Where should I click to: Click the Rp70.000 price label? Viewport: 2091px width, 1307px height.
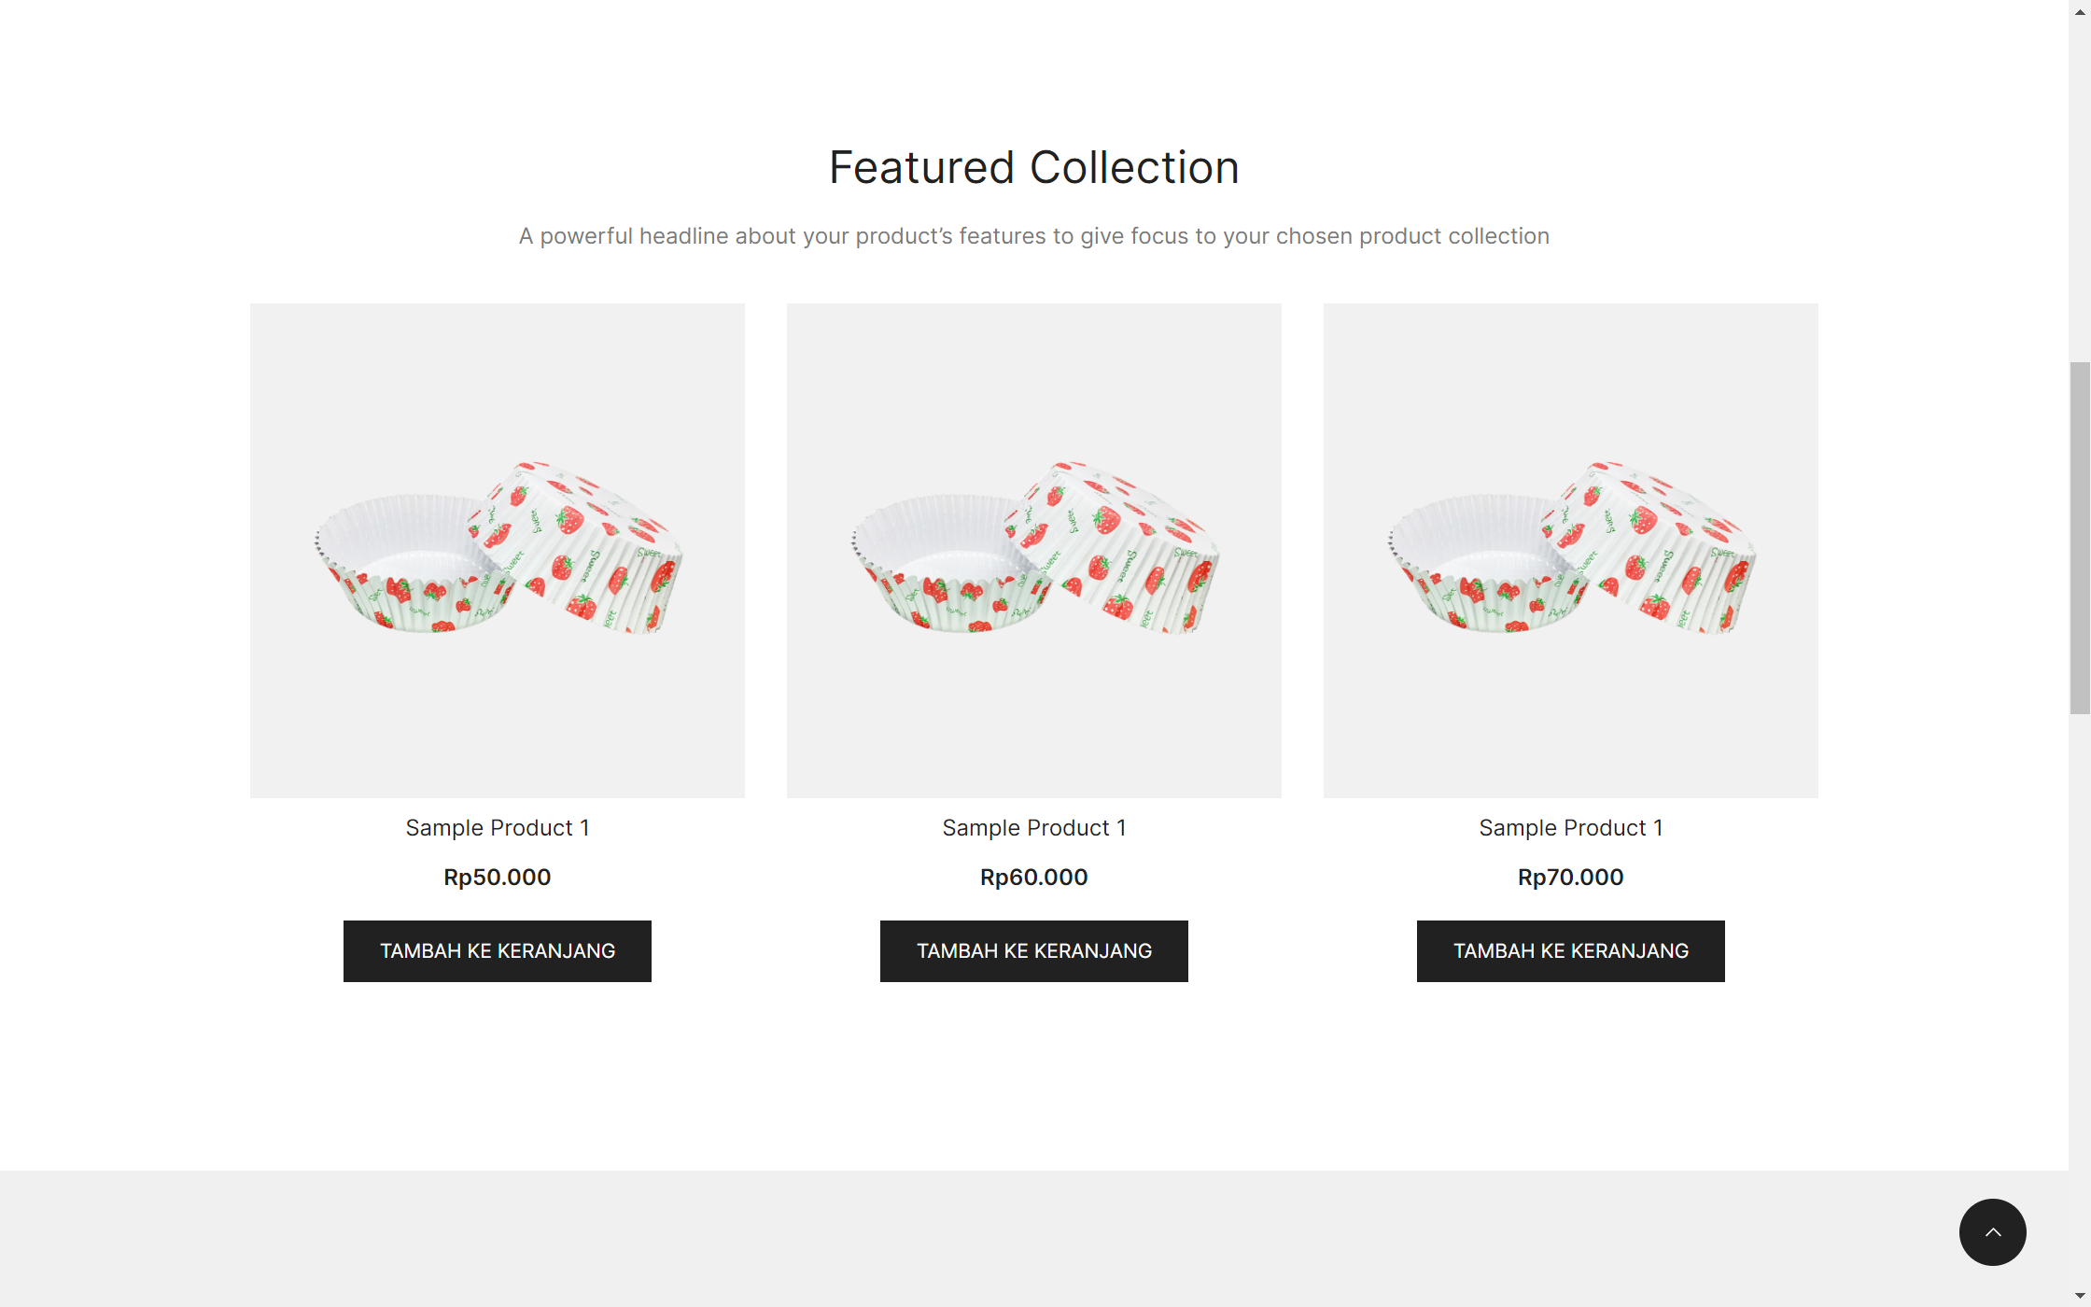pos(1571,878)
